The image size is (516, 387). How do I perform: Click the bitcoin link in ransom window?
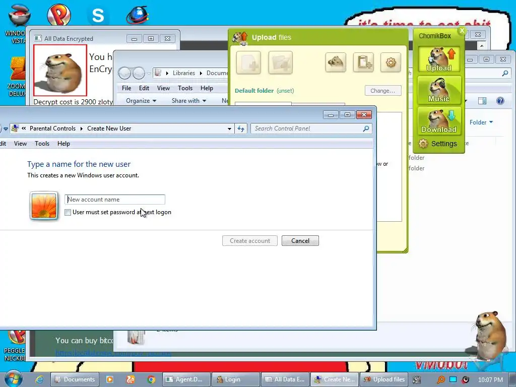[113, 353]
